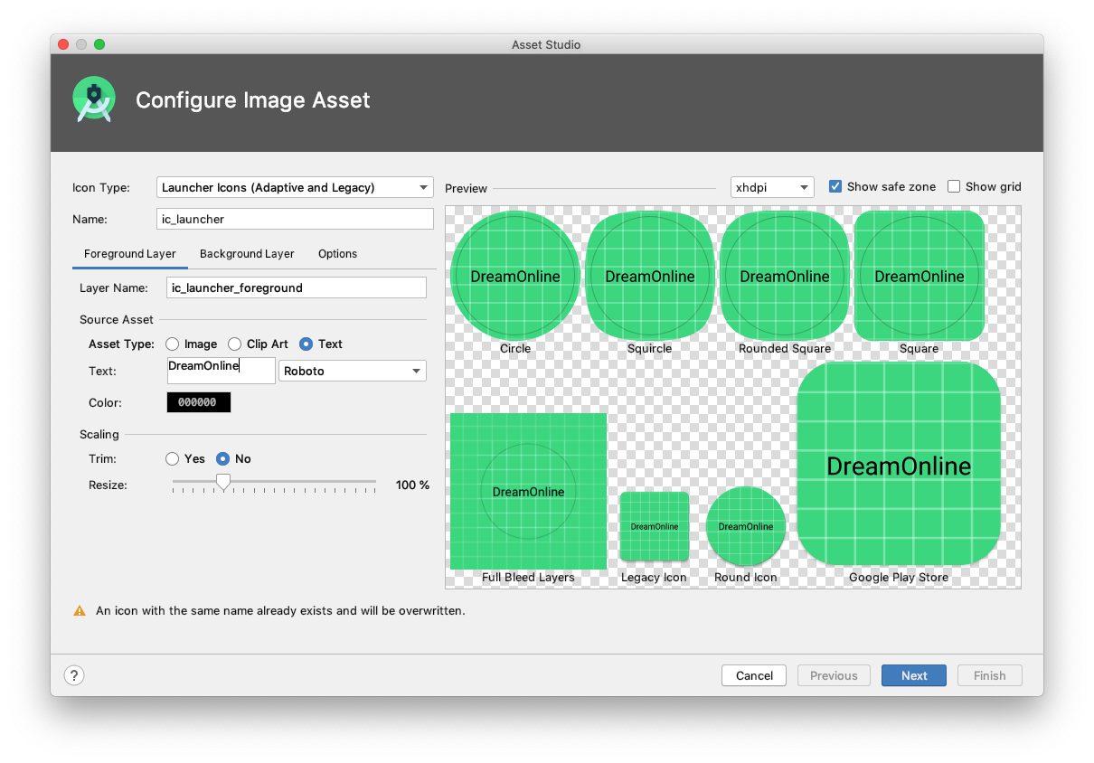Image resolution: width=1094 pixels, height=763 pixels.
Task: Enable the Show grid checkbox
Action: click(x=954, y=186)
